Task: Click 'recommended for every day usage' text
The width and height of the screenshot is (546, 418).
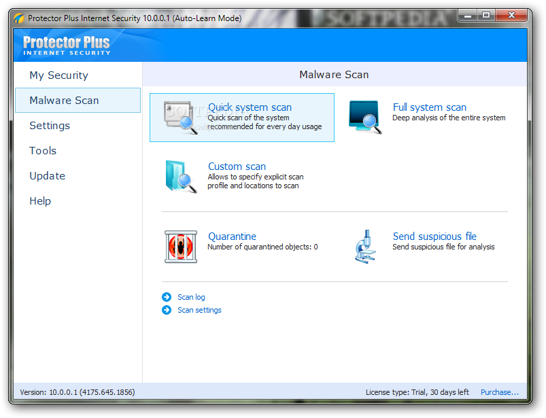Action: click(265, 126)
